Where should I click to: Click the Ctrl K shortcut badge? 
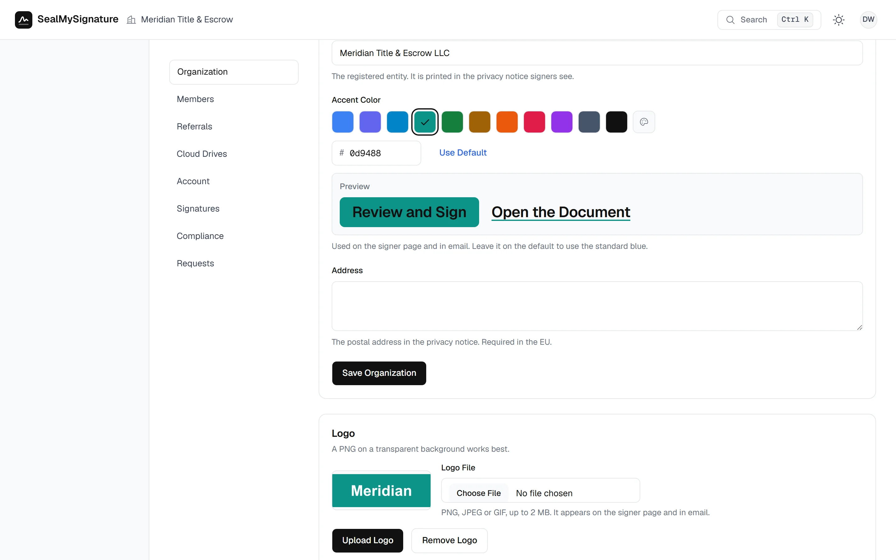coord(795,20)
